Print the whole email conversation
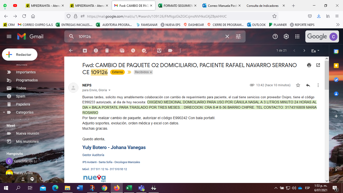Image resolution: width=343 pixels, height=193 pixels. 309,65
